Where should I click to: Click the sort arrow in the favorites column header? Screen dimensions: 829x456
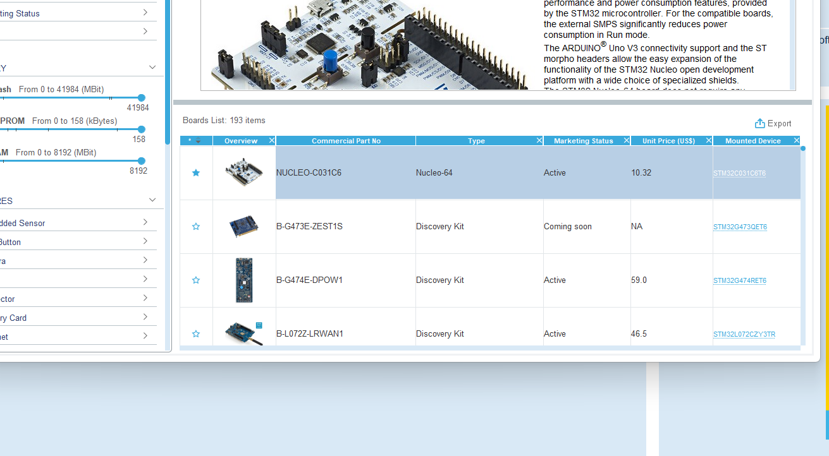tap(198, 141)
